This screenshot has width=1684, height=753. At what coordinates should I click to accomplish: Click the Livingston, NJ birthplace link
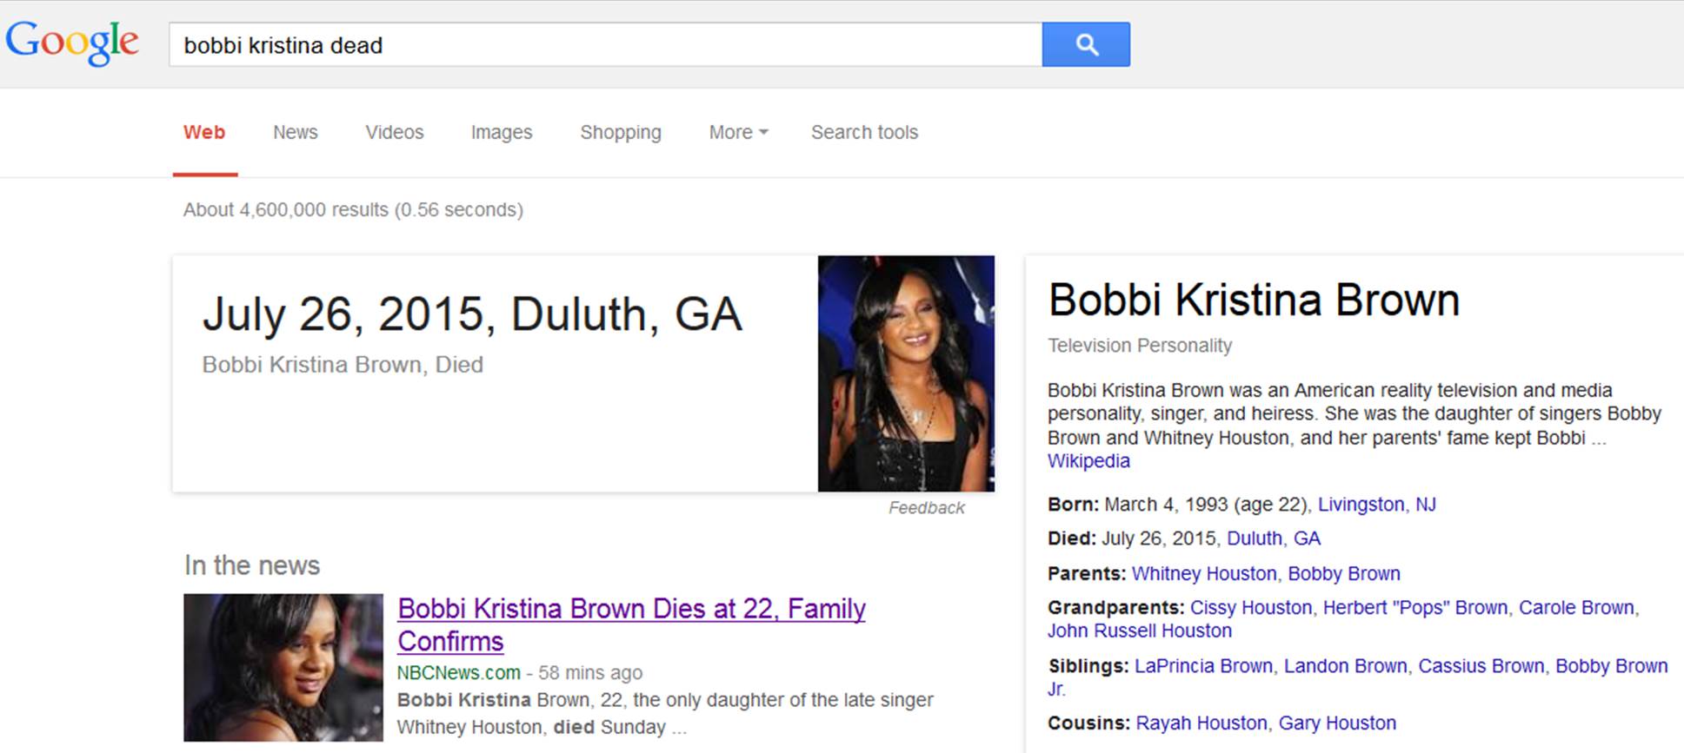coord(1376,505)
